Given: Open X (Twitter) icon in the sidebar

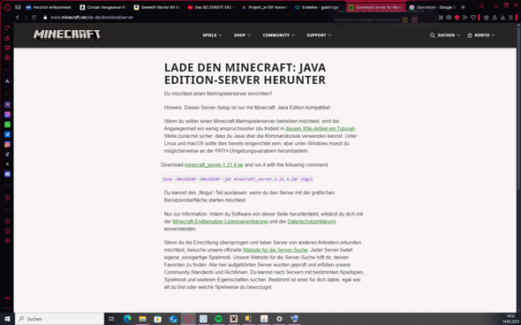Looking at the screenshot, I should click(x=7, y=164).
